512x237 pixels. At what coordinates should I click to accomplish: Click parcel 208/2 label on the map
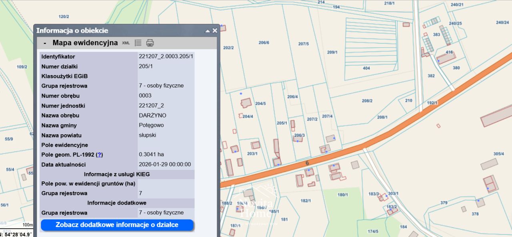pos(367,101)
